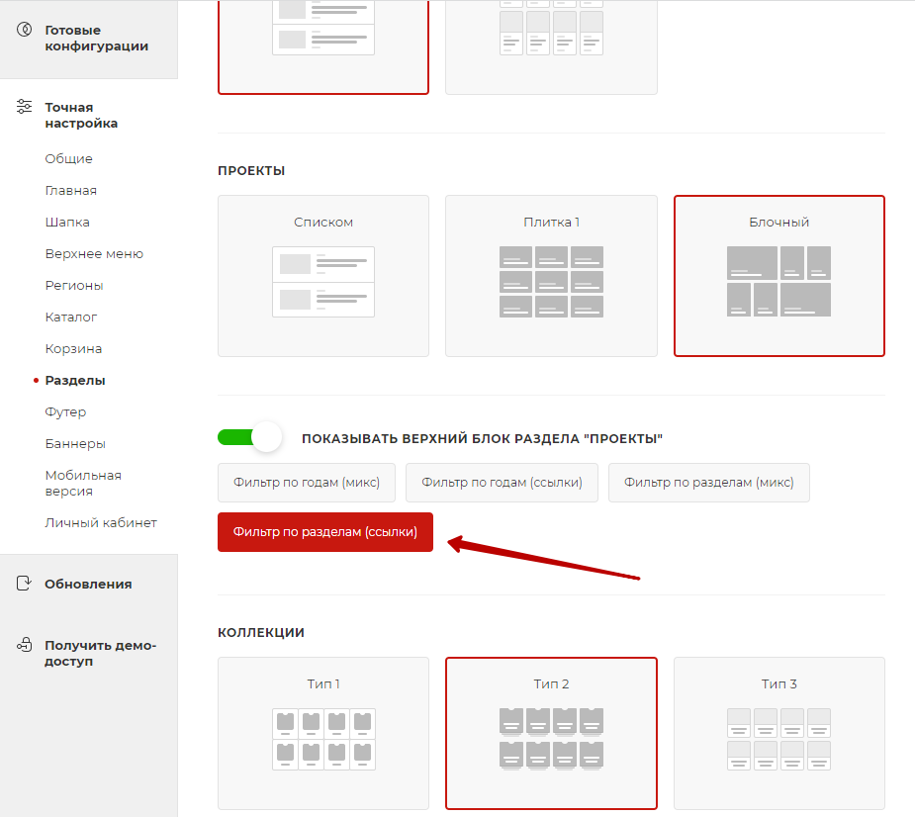Click the КОЛЛЕКЦИИ section heading
915x817 pixels.
261,633
